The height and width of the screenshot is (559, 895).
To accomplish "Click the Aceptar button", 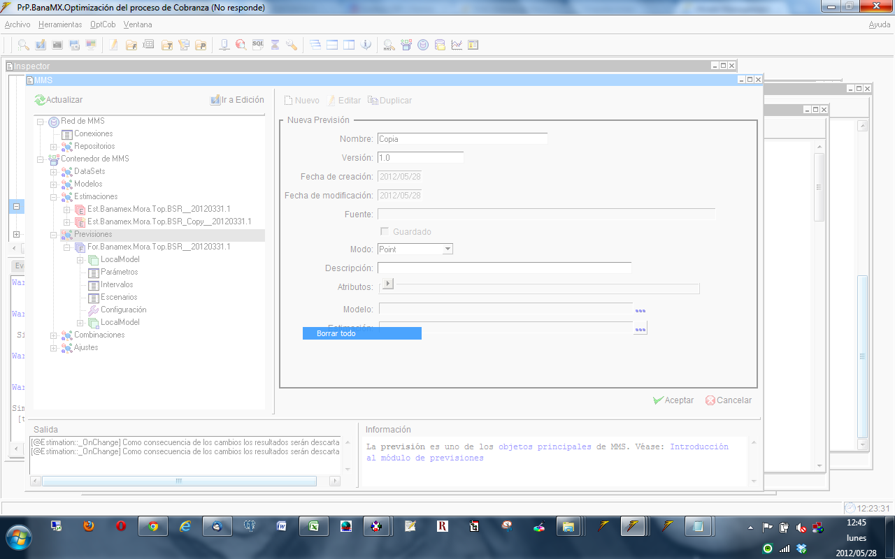I will click(x=673, y=400).
